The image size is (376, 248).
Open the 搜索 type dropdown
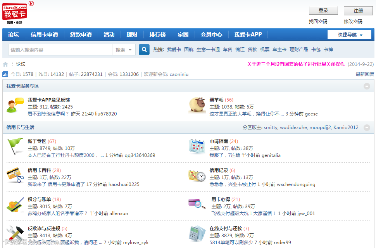click(124, 50)
